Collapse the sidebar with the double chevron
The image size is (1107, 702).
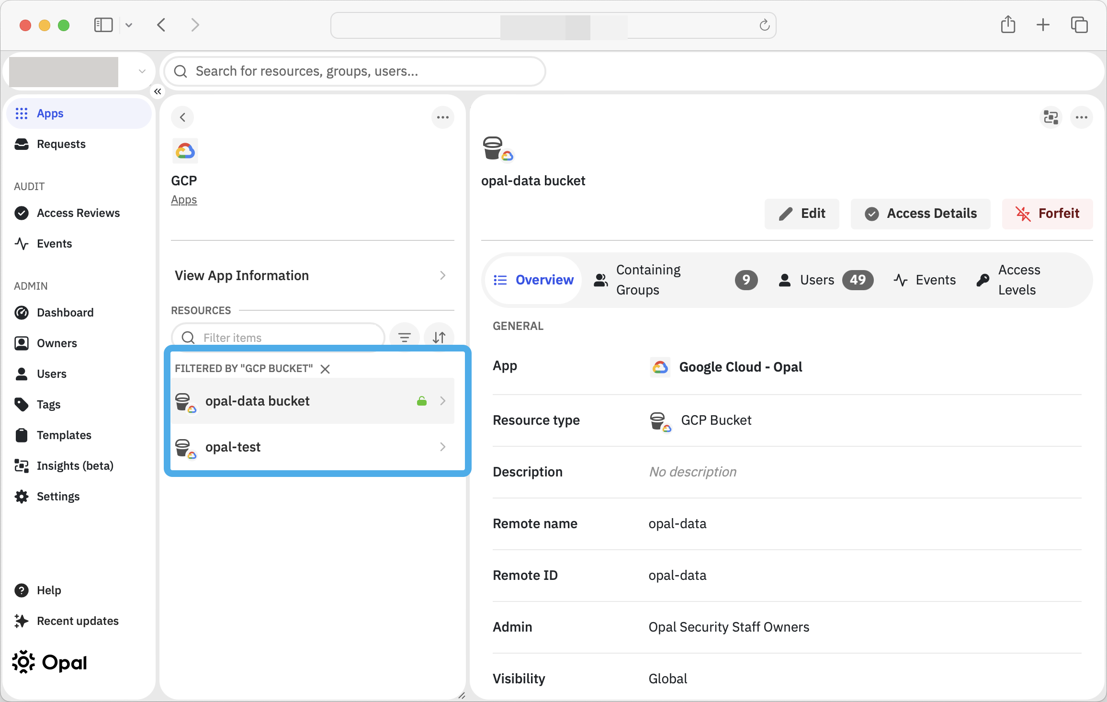tap(158, 91)
